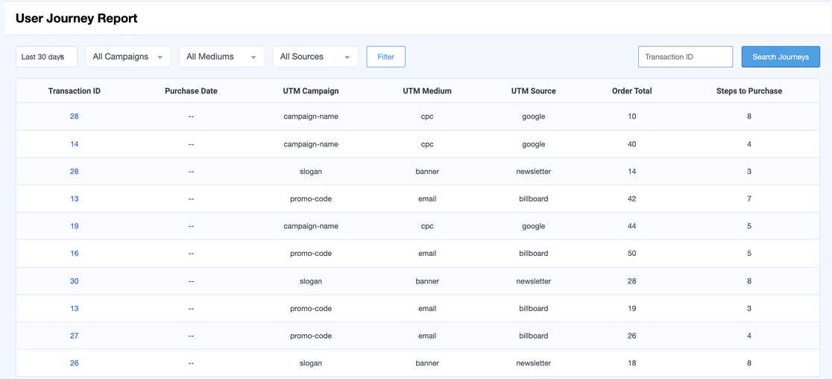
Task: Click cpc medium in transaction 14 row
Action: coord(427,144)
